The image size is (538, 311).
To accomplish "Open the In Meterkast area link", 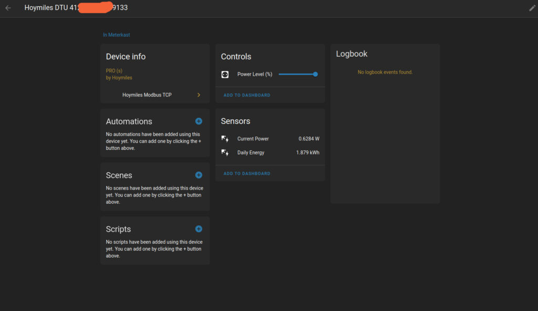I will (x=116, y=35).
